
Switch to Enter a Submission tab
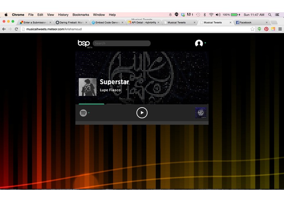click(x=34, y=22)
